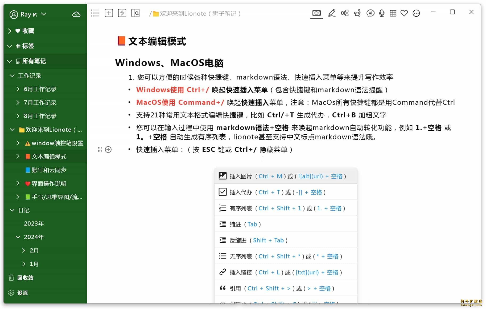Select 插入代办 menu entry

point(286,192)
